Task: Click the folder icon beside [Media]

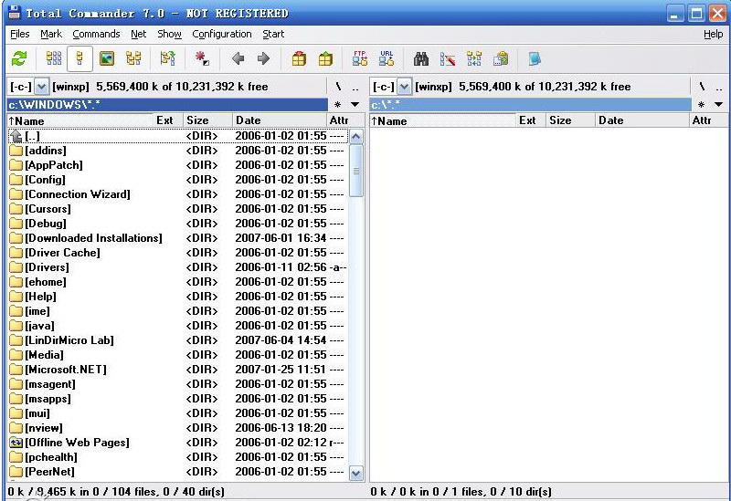Action: point(16,355)
